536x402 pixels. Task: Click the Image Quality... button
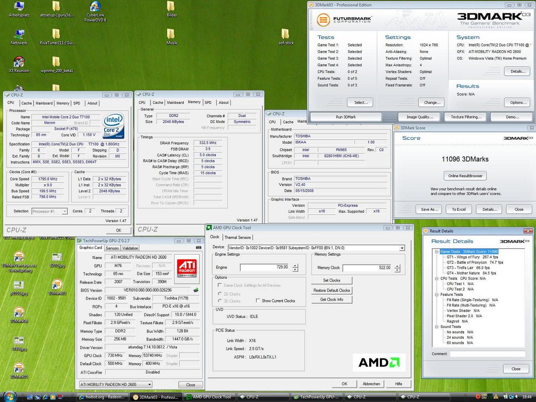tap(419, 117)
